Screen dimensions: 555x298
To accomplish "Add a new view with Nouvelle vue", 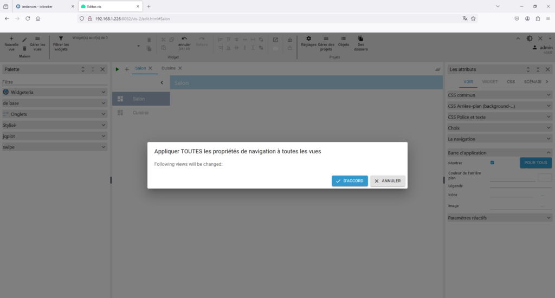I will [x=11, y=43].
